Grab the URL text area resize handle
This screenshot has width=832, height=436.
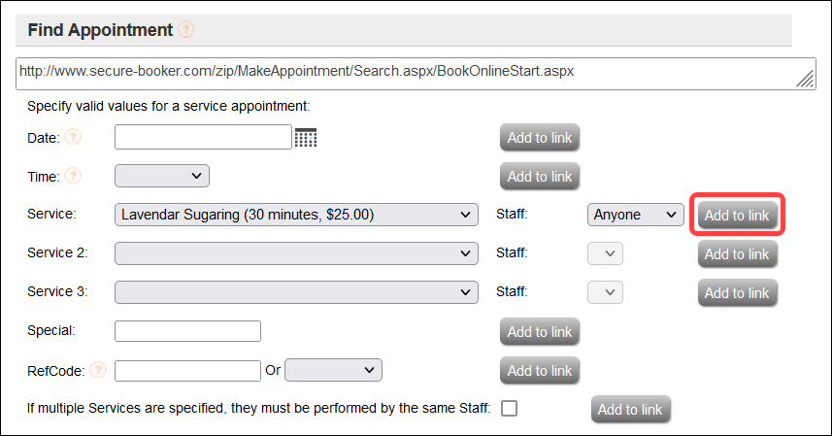tap(805, 79)
